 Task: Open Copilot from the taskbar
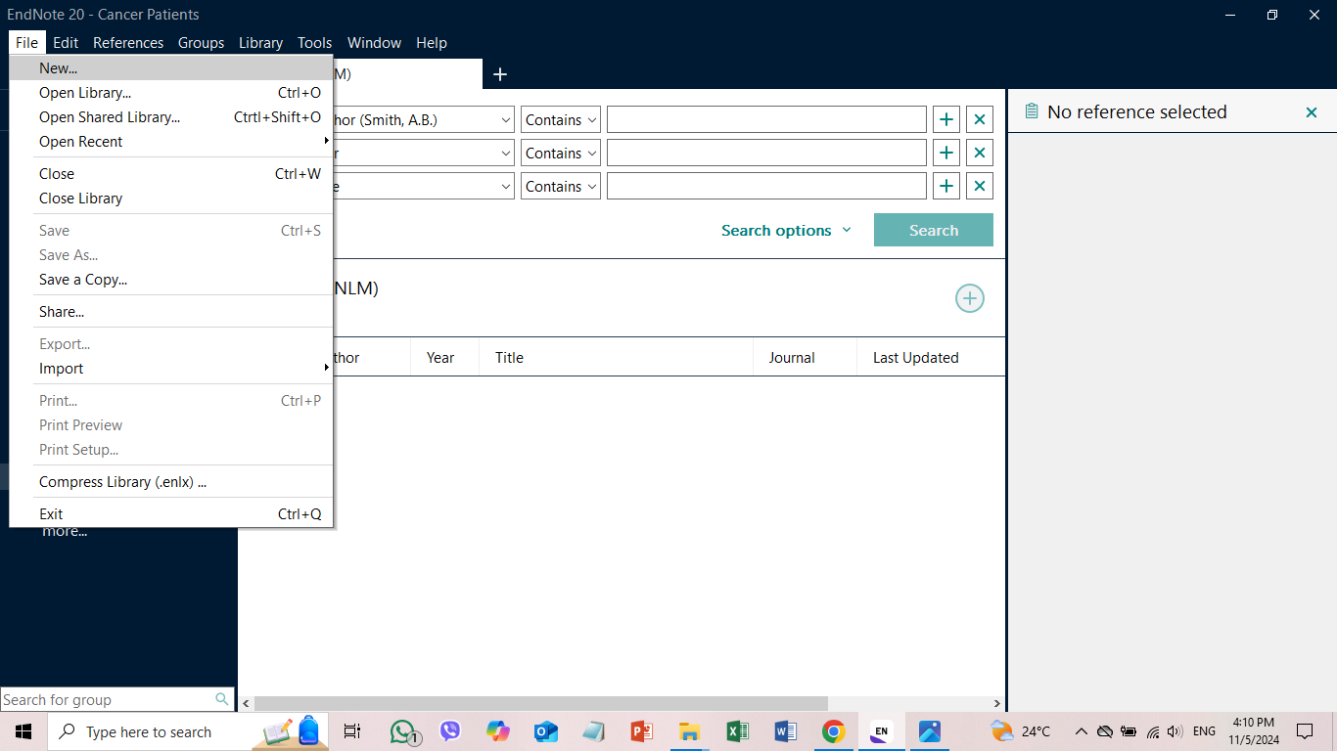click(498, 731)
